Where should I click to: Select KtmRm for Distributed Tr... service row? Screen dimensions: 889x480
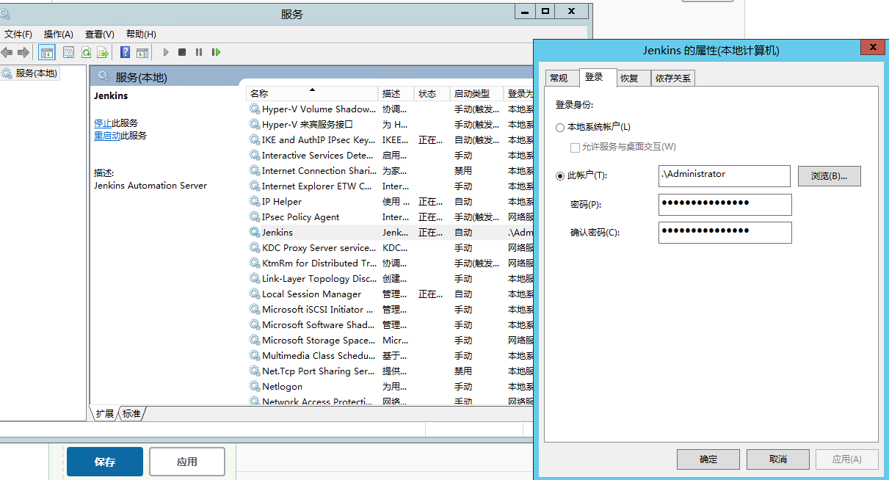pyautogui.click(x=390, y=263)
